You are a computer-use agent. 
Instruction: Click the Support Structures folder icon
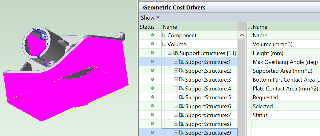tap(176, 53)
